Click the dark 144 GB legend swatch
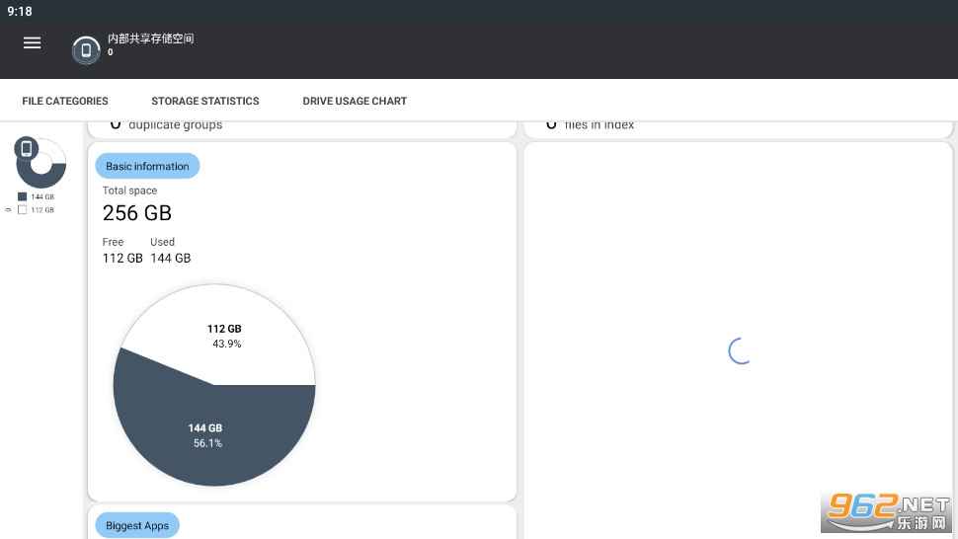Viewport: 958px width, 539px height. (23, 196)
